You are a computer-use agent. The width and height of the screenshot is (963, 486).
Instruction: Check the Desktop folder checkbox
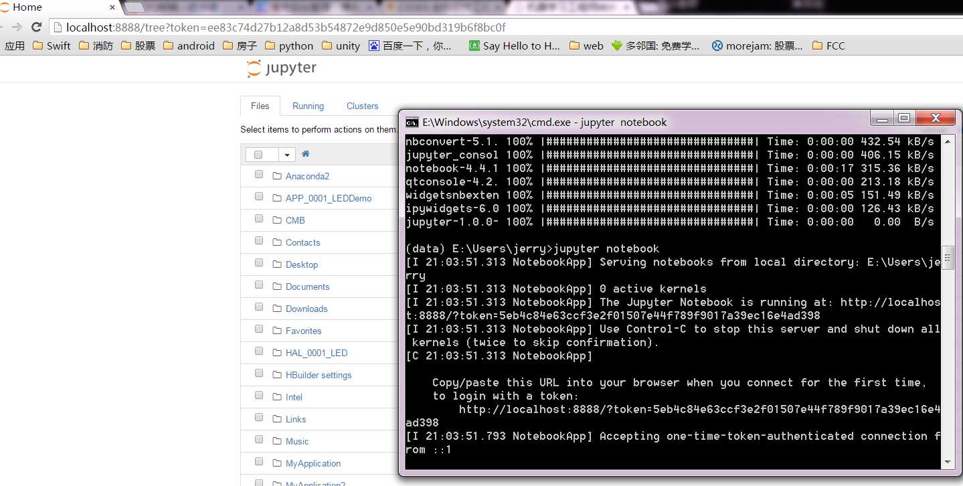pos(259,263)
